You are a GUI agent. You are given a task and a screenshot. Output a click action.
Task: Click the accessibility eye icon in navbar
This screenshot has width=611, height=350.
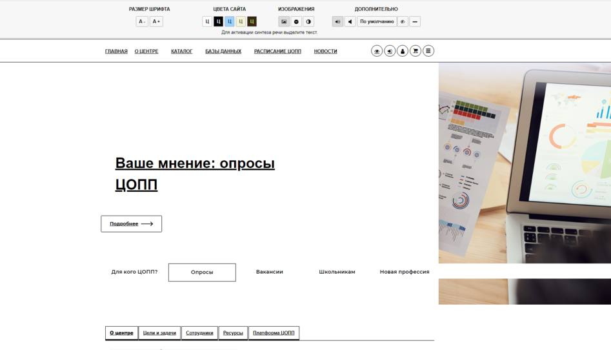(x=377, y=51)
